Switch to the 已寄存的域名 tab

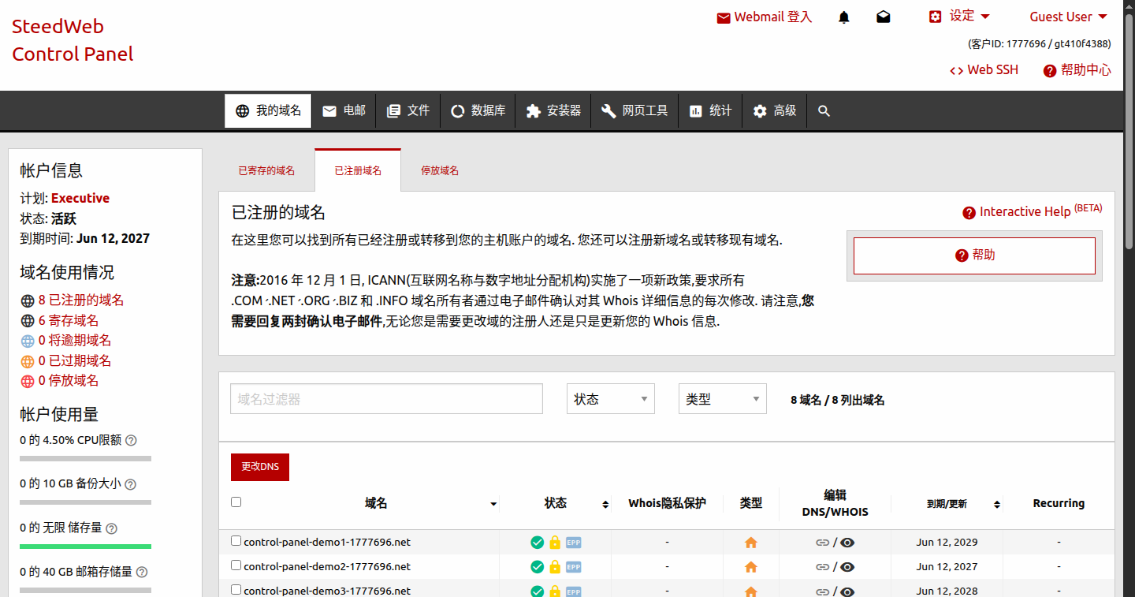[266, 170]
